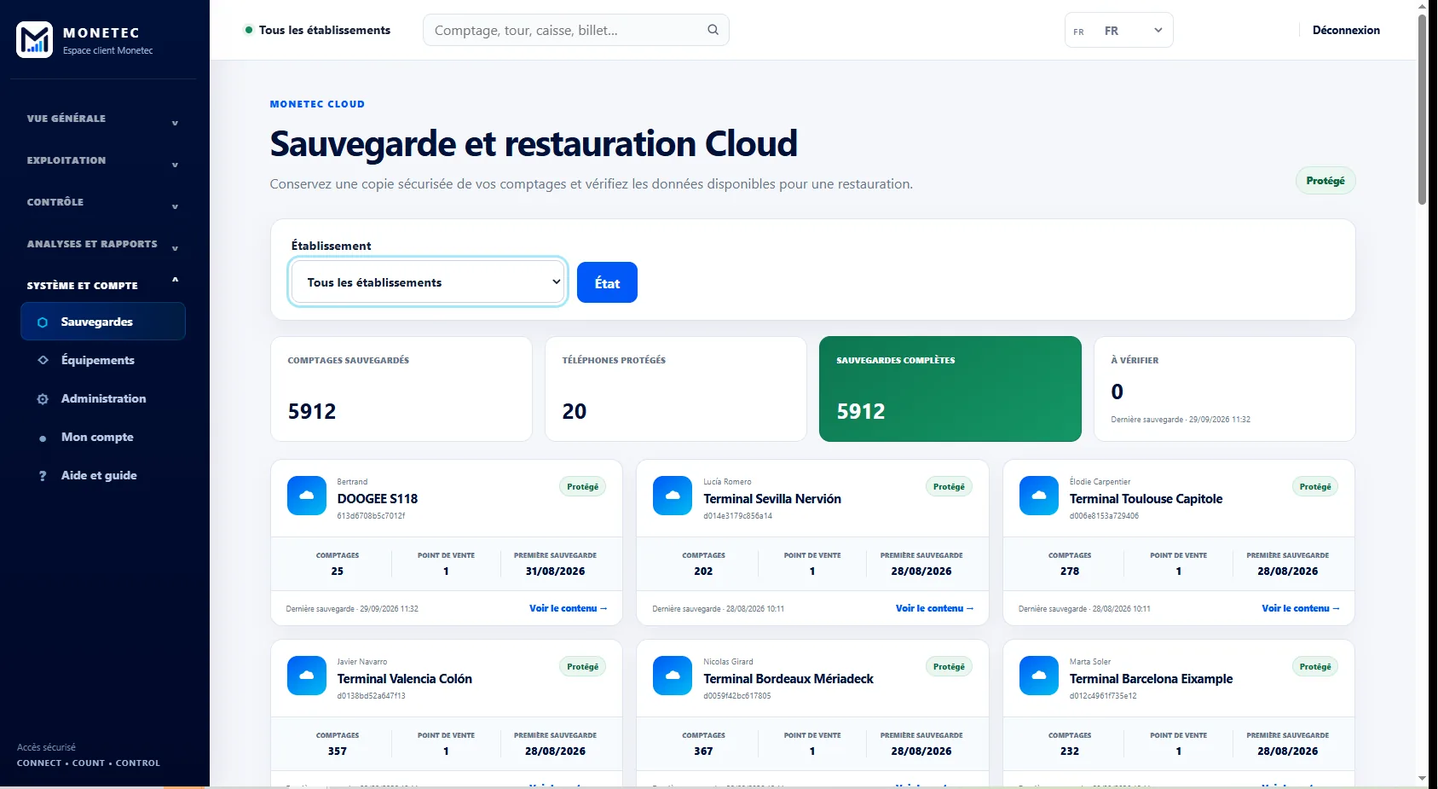The width and height of the screenshot is (1438, 789).
Task: Click the Comptage search input field
Action: [576, 30]
